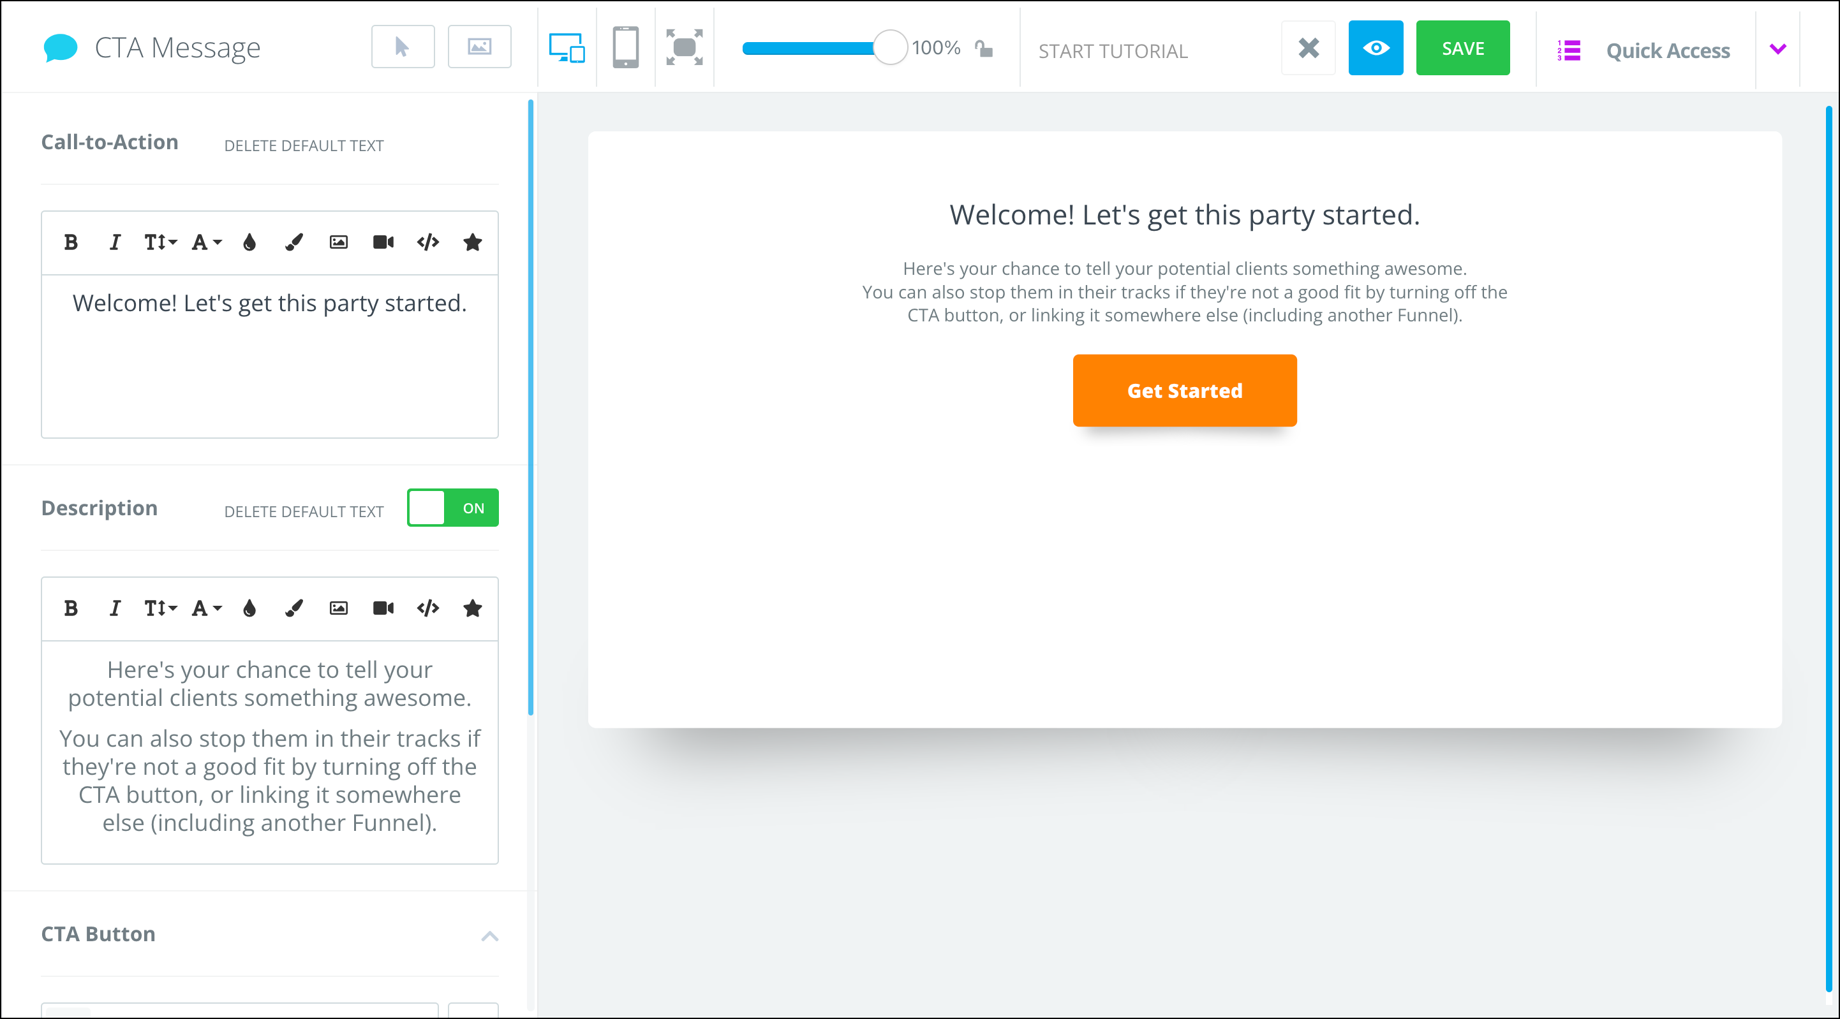Insert image in Call-to-Action editor
This screenshot has height=1019, width=1840.
click(339, 243)
